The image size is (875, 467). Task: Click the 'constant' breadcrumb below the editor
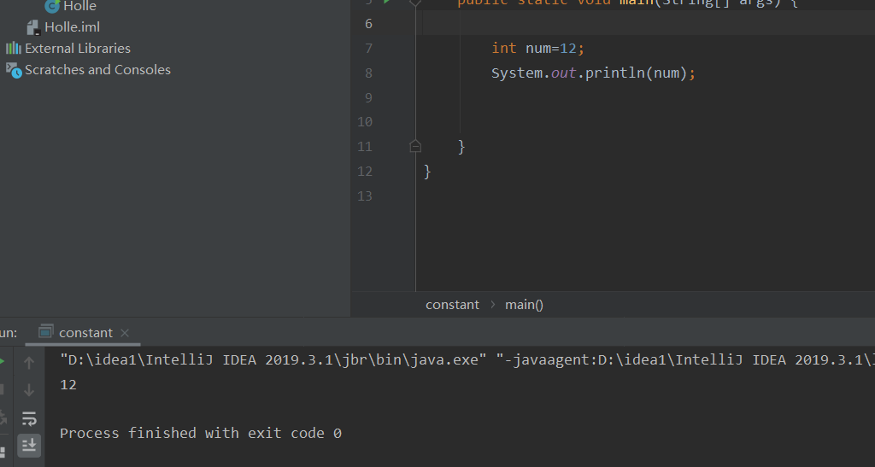pos(452,305)
